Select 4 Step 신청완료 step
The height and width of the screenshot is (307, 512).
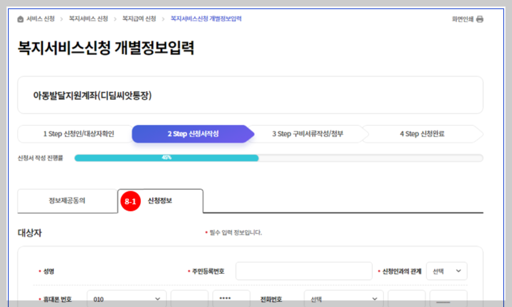pos(422,134)
